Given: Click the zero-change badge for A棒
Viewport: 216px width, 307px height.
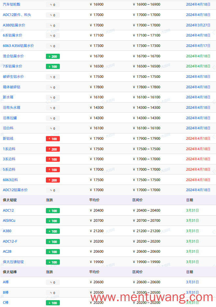Looking at the screenshot, I should coord(53,282).
